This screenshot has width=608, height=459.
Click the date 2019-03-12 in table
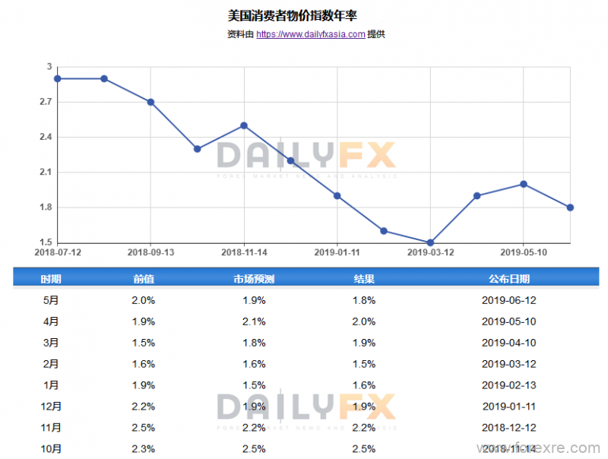(508, 364)
